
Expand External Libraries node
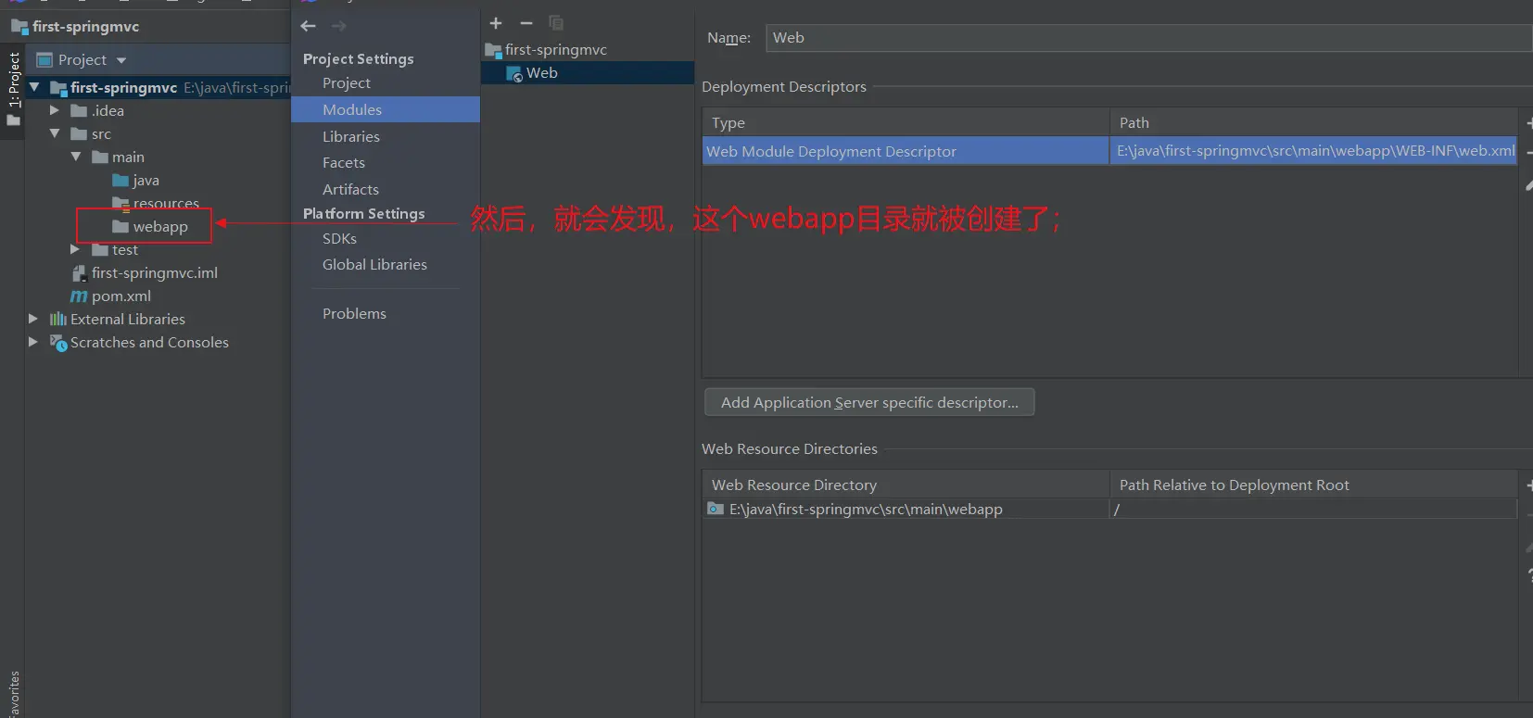[x=33, y=319]
